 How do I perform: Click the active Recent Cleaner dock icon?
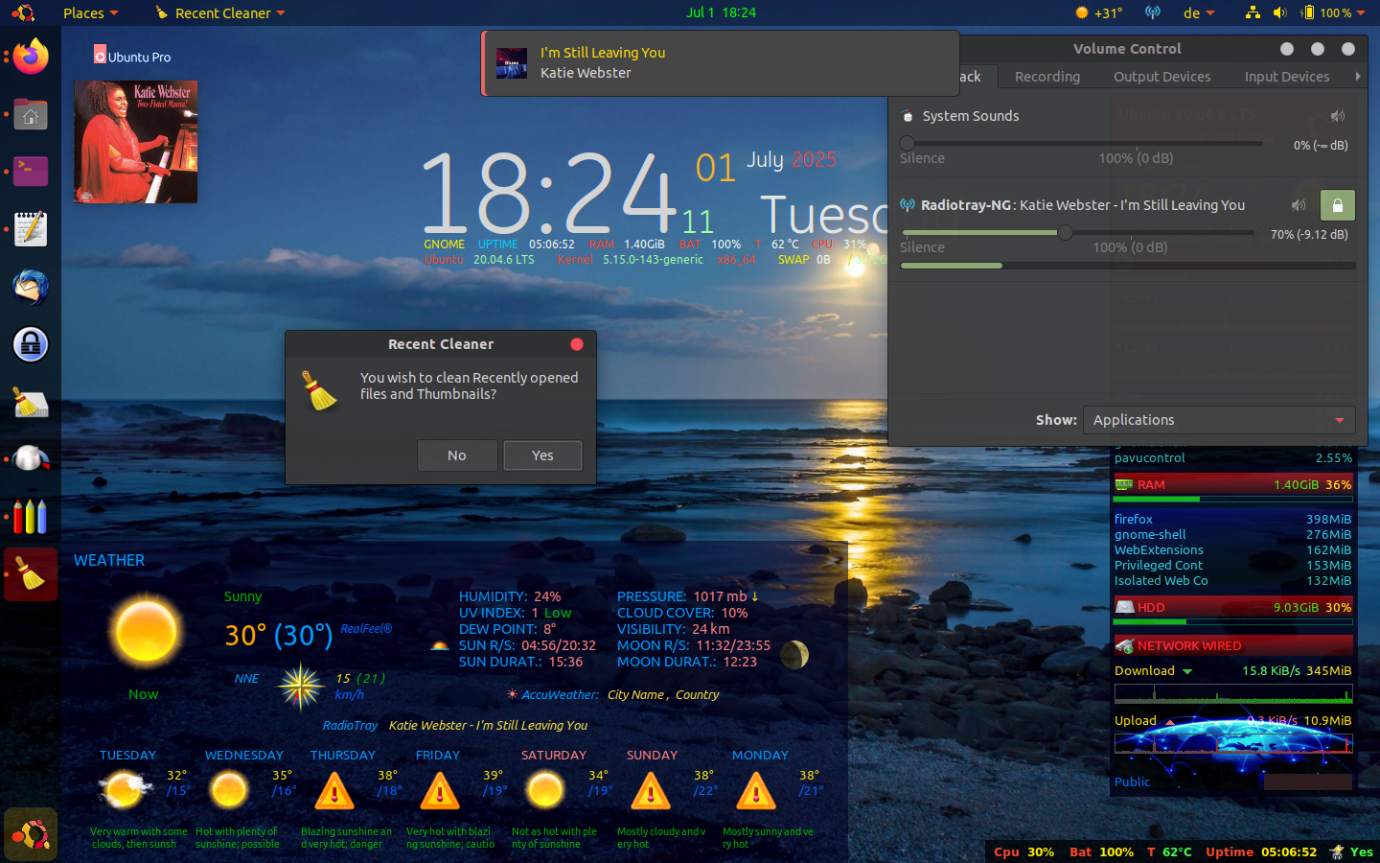(31, 574)
